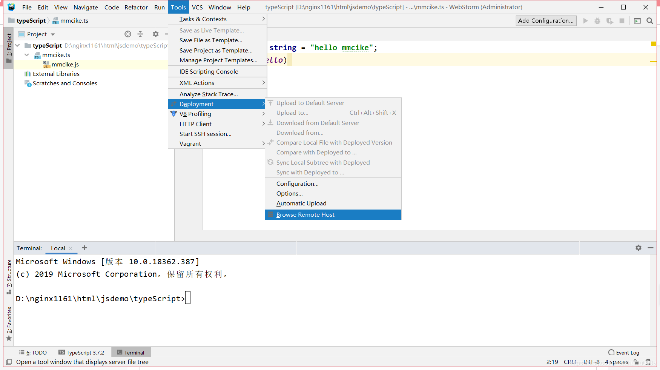Image resolution: width=660 pixels, height=370 pixels.
Task: Click the project structure window icon
Action: pos(637,21)
